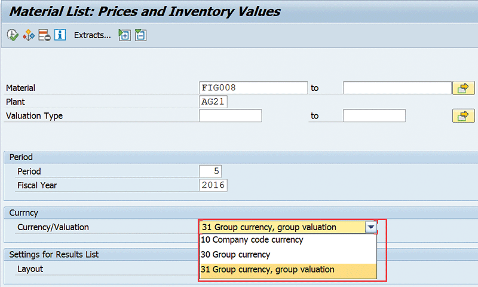This screenshot has width=478, height=287.
Task: Click the Fiscal Year field showing 2016
Action: point(213,185)
